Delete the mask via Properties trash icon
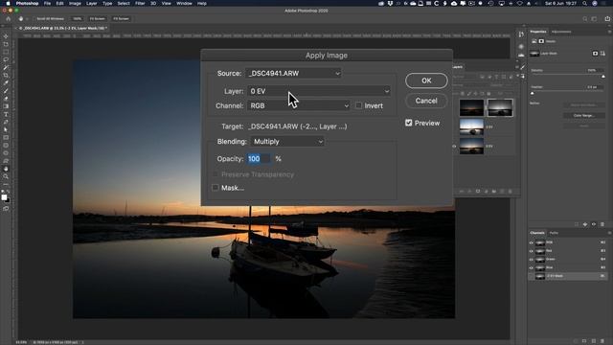 click(x=602, y=224)
